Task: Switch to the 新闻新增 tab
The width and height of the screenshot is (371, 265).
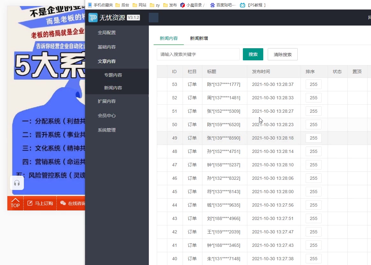Action: 199,38
